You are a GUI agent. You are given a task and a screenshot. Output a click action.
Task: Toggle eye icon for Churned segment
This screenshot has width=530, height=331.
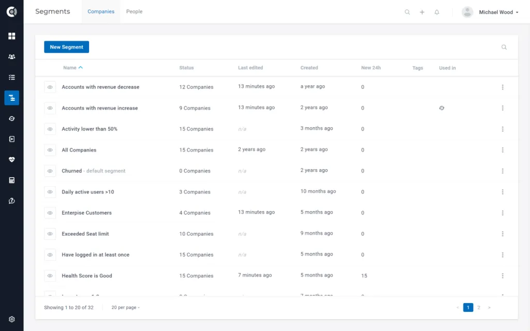(50, 171)
